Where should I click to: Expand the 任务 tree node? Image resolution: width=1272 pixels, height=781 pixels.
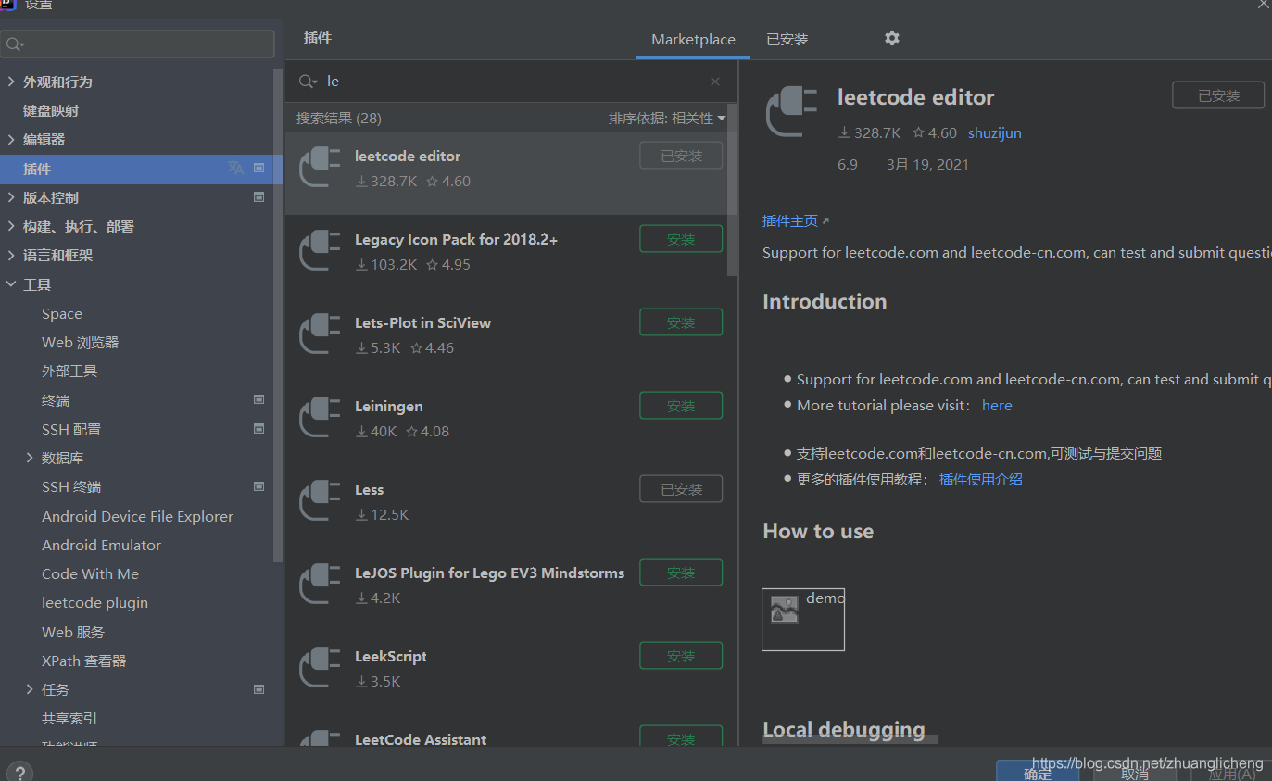30,689
